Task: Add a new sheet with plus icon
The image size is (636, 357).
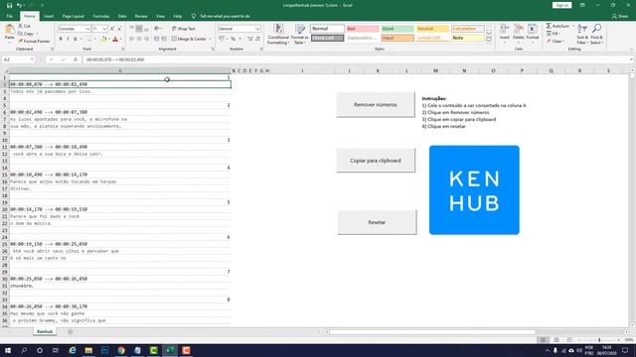Action: coord(71,332)
